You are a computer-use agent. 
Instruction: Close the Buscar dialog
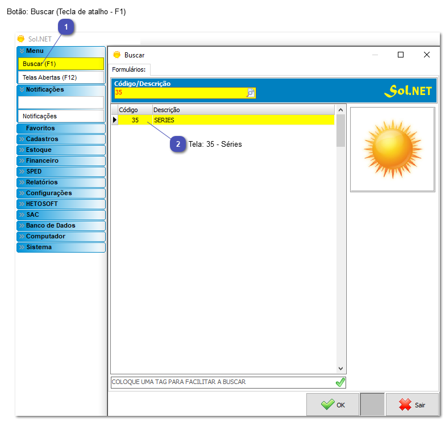point(427,55)
